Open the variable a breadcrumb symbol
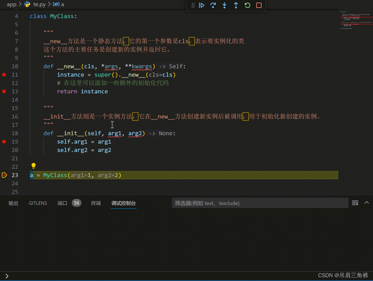 click(59, 4)
